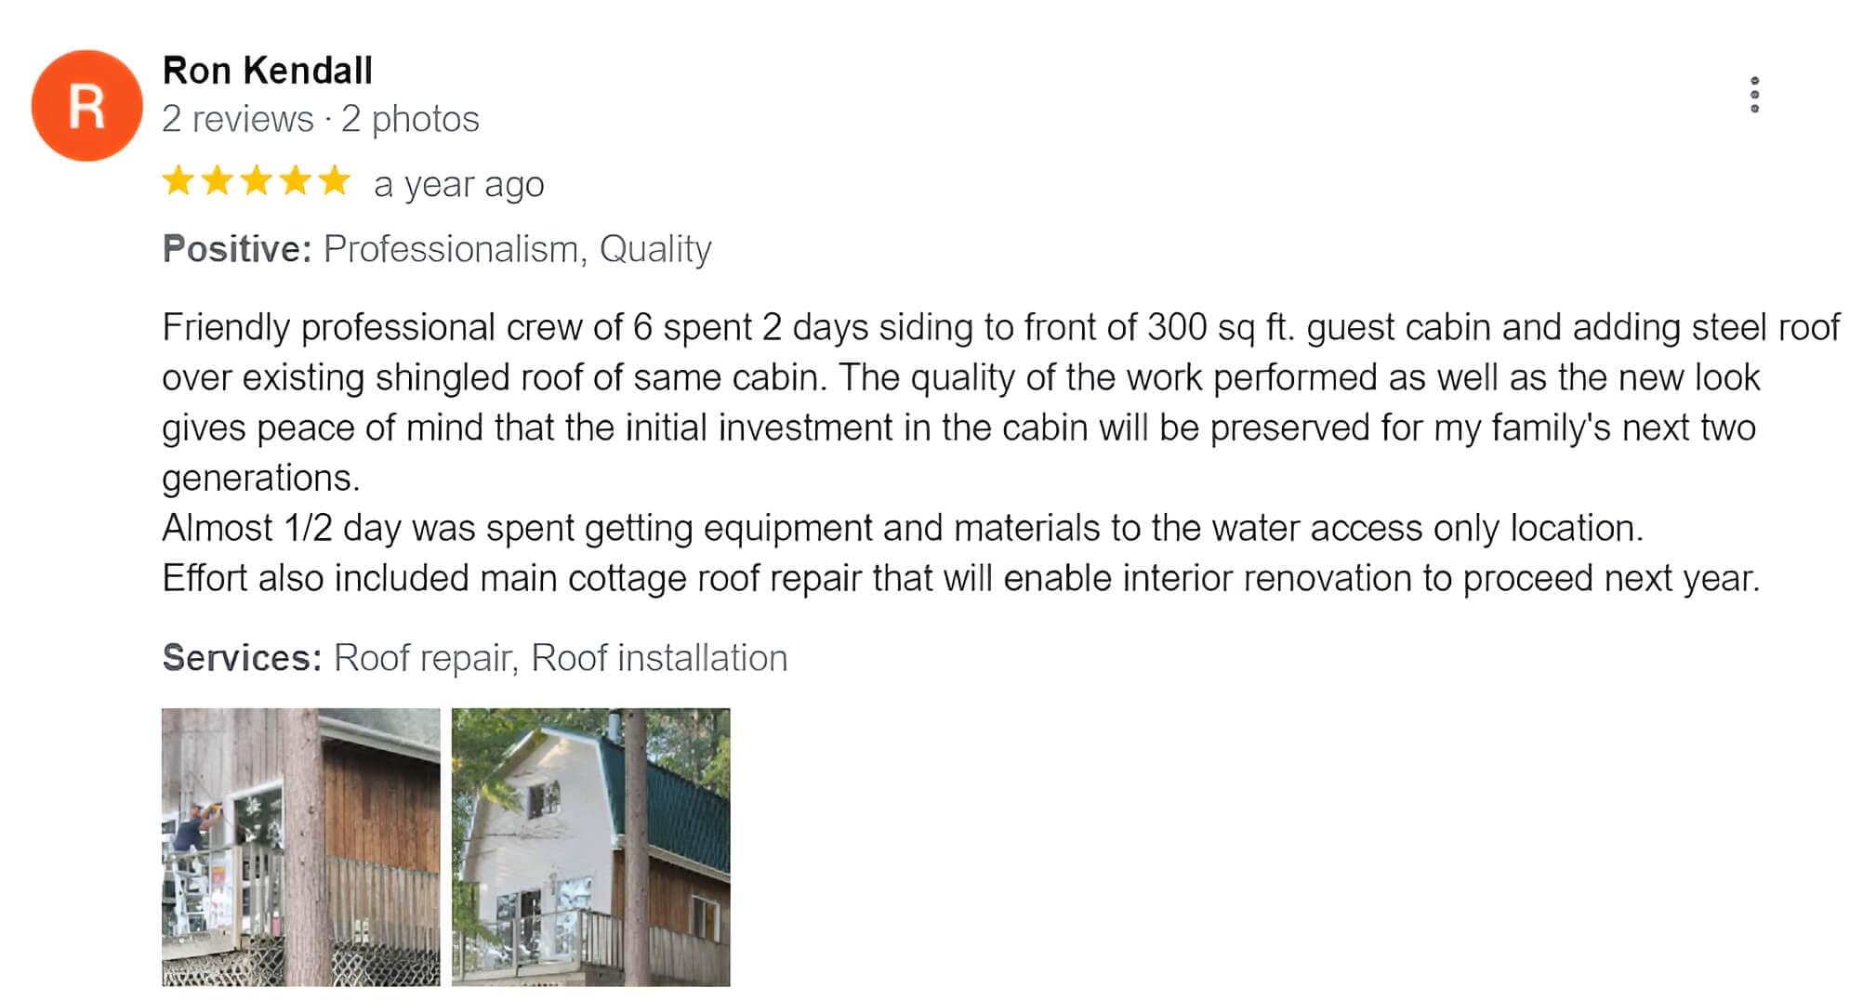Click the "Quality" attribute text

point(655,249)
